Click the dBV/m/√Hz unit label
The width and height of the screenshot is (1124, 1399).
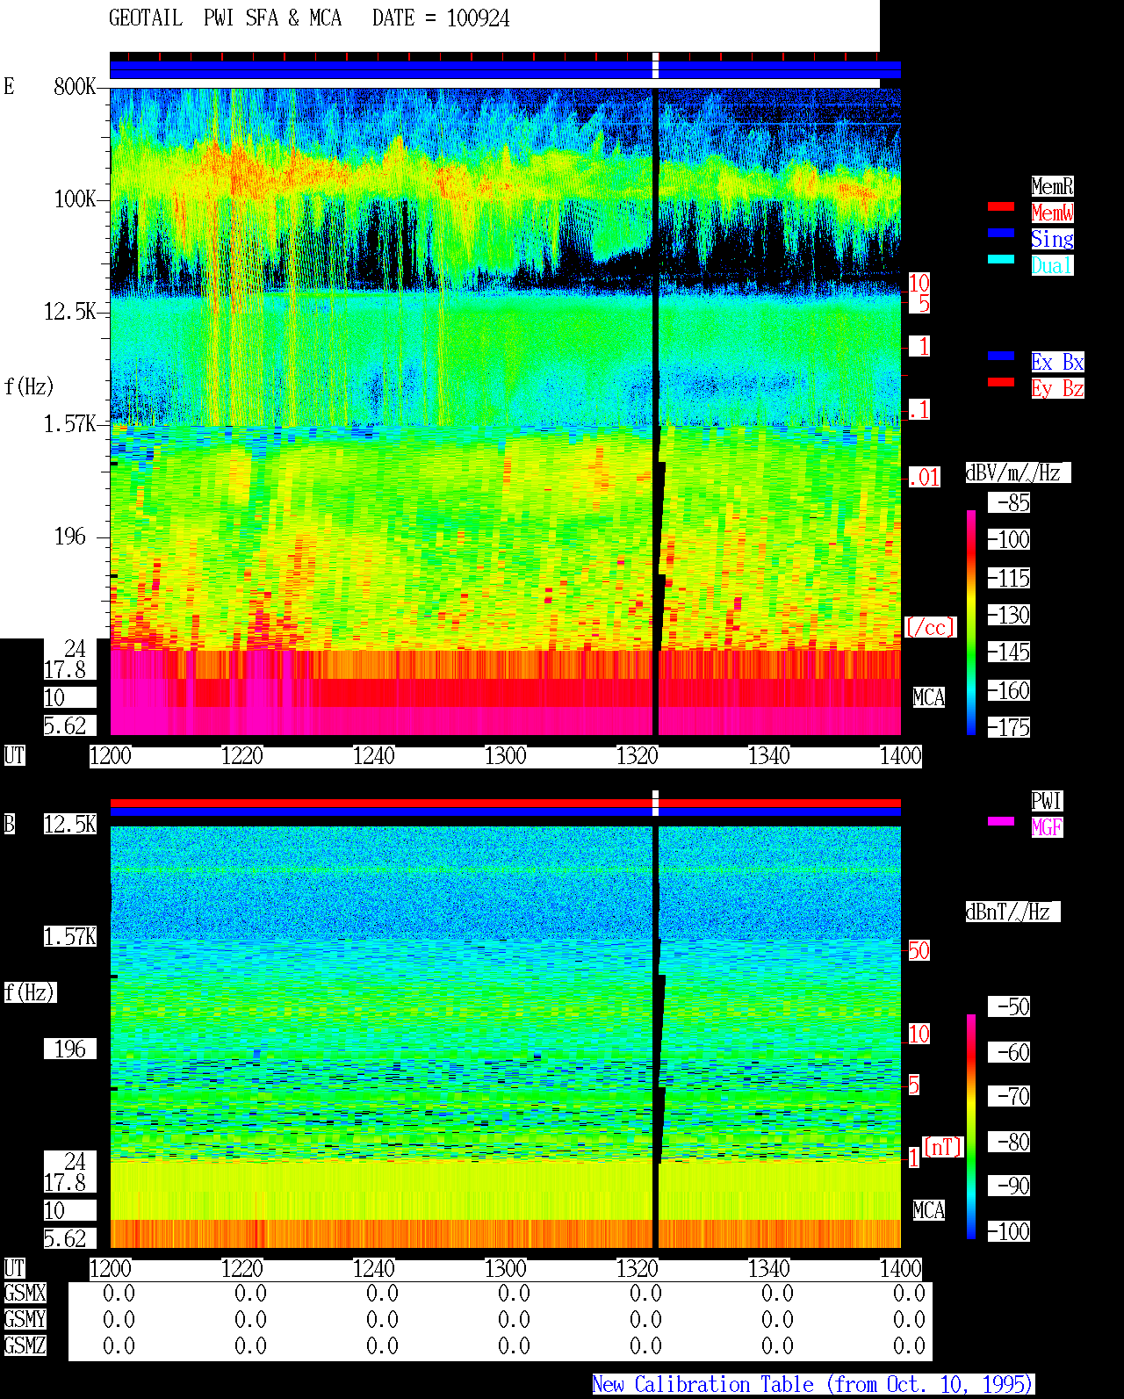1018,472
